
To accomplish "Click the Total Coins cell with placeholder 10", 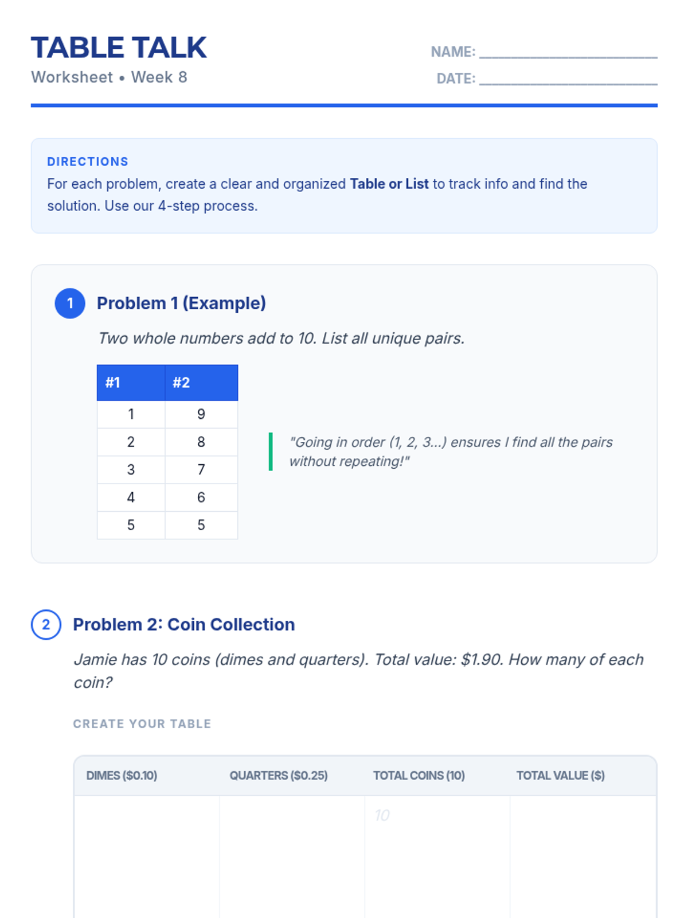I will (x=437, y=857).
